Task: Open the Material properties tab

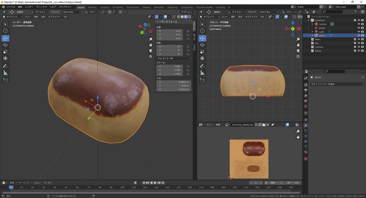Action: click(306, 152)
